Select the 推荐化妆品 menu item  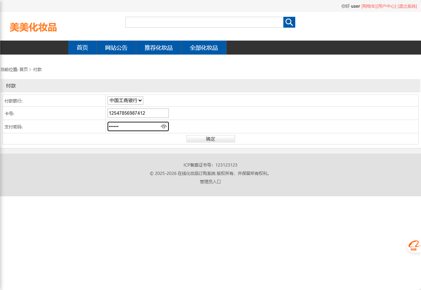(158, 47)
